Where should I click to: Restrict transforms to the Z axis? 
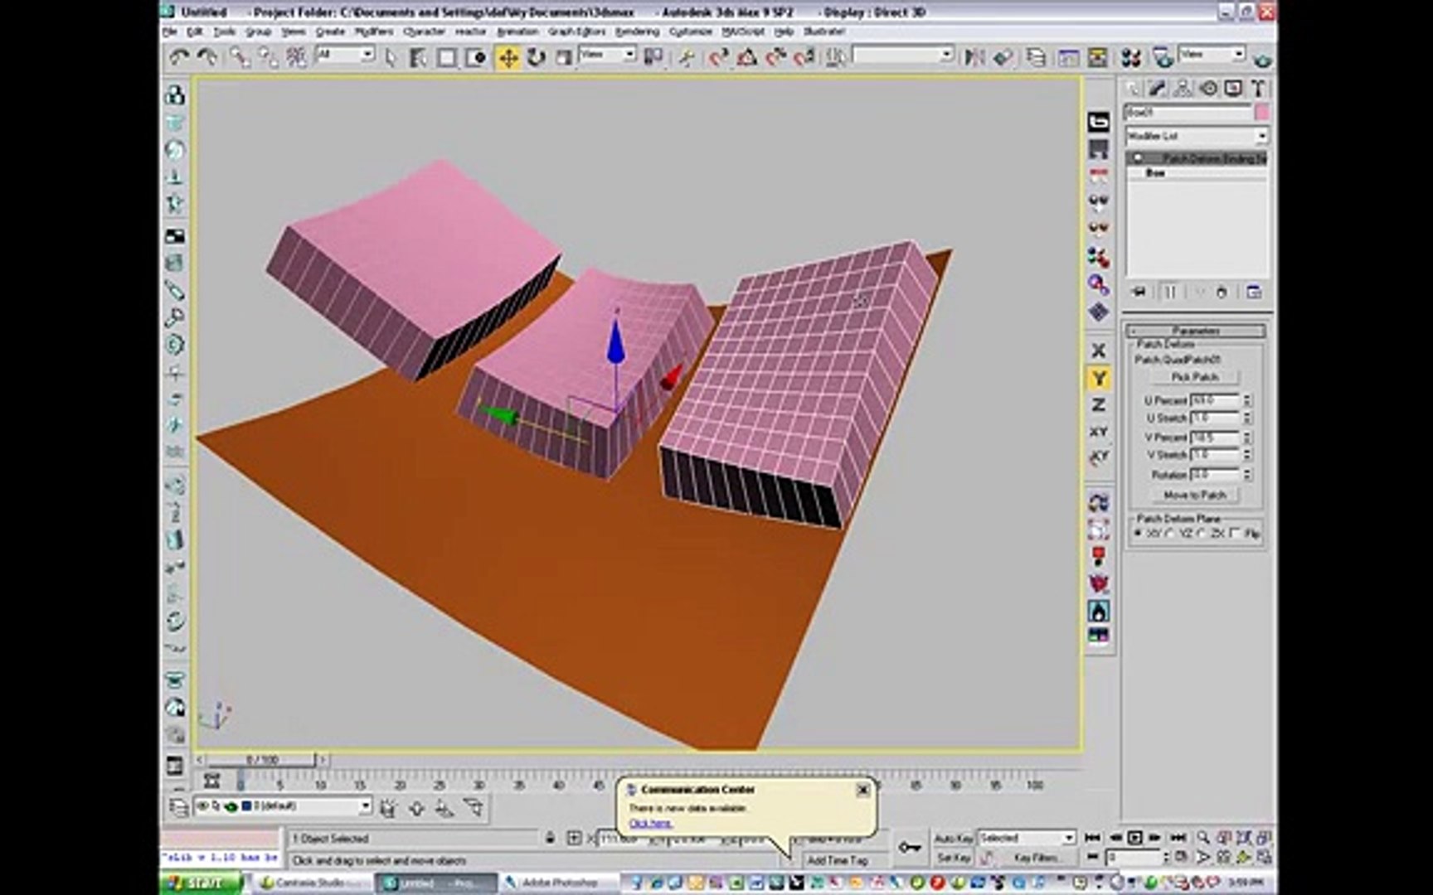1098,404
